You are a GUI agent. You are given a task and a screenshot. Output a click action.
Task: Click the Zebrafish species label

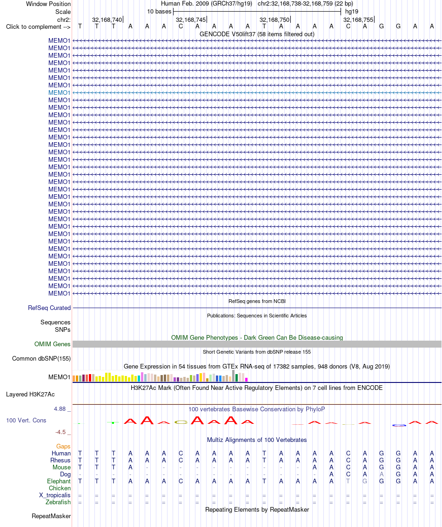58,502
